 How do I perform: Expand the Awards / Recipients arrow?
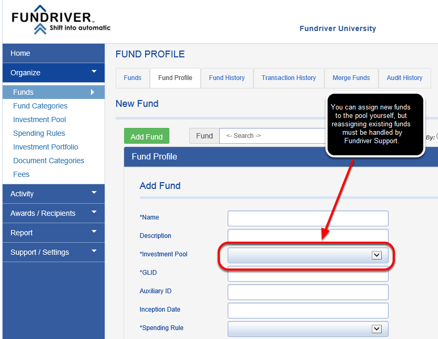coord(94,212)
